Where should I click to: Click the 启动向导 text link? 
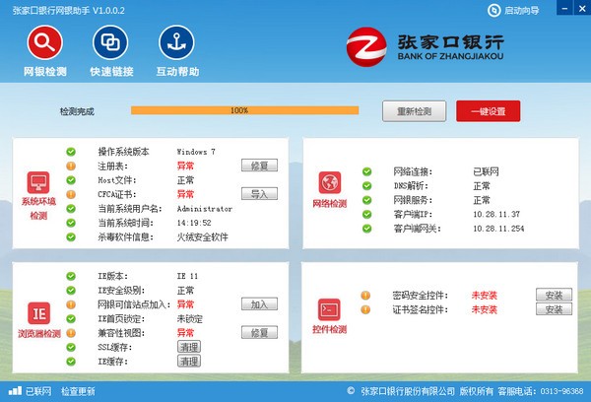click(x=522, y=11)
